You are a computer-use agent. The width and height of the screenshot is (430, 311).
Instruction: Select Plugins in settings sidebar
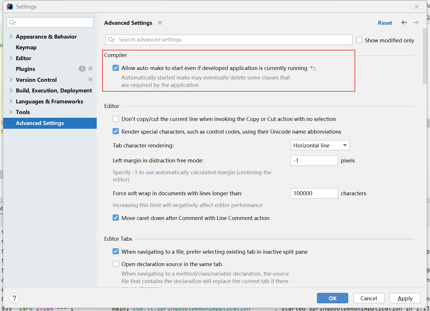(x=26, y=69)
